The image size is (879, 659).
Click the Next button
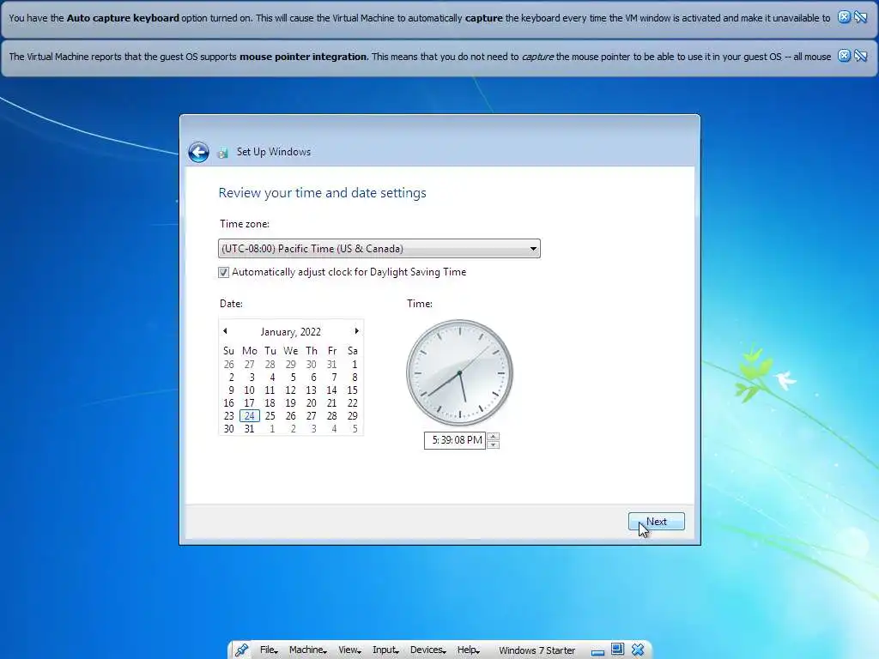click(x=657, y=522)
